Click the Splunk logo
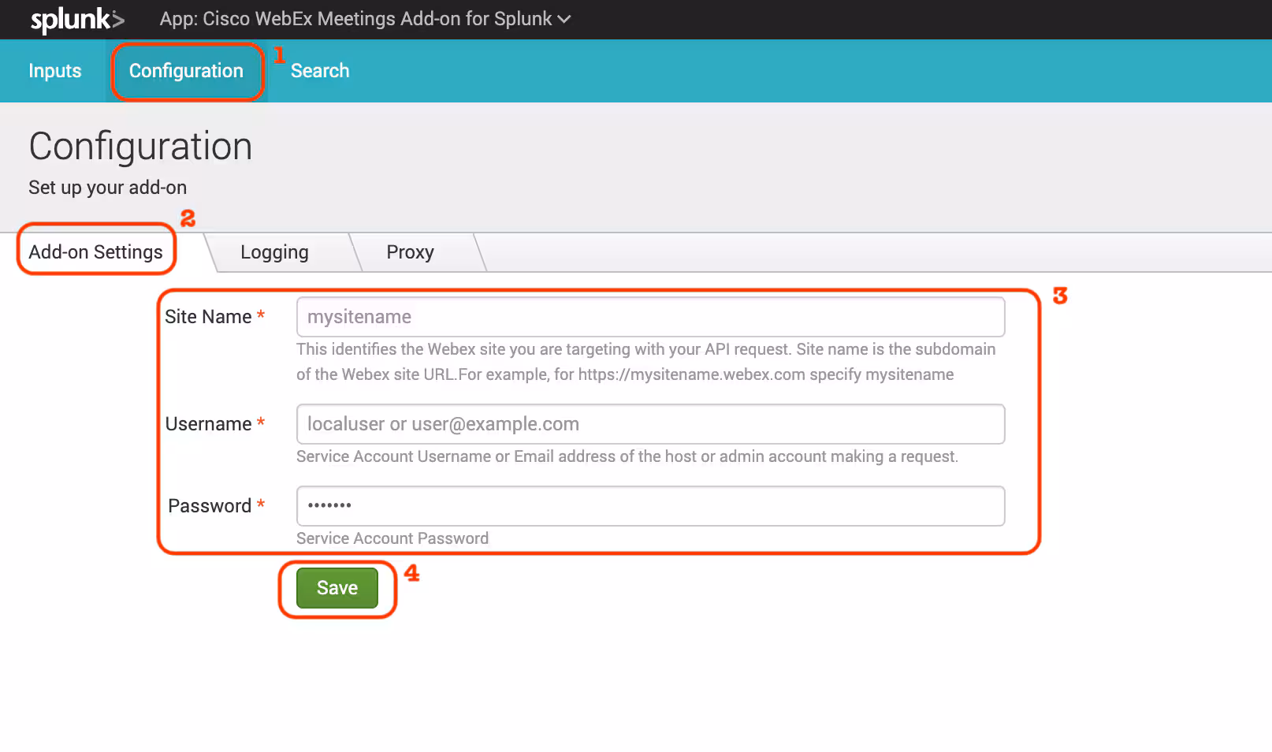The width and height of the screenshot is (1272, 752). 77,20
